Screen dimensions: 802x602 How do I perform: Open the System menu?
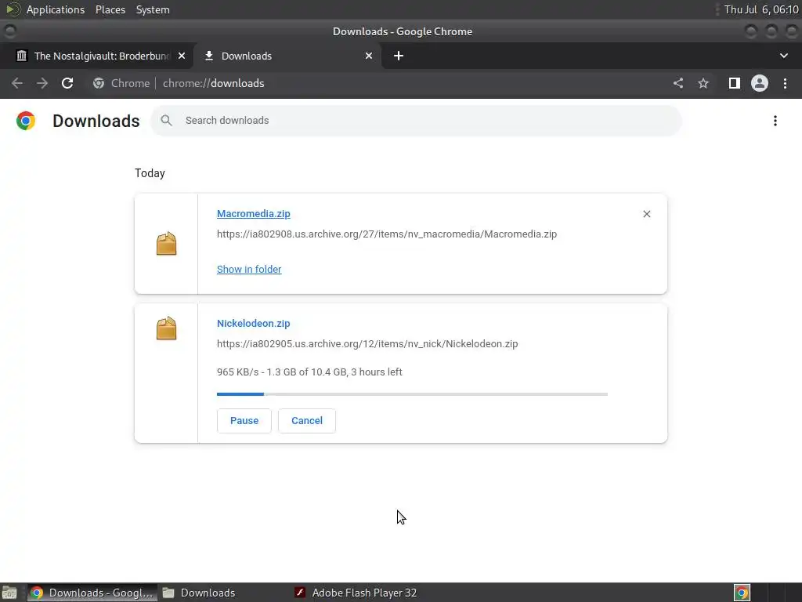[x=153, y=9]
